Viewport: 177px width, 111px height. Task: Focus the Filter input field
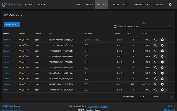pos(155,26)
